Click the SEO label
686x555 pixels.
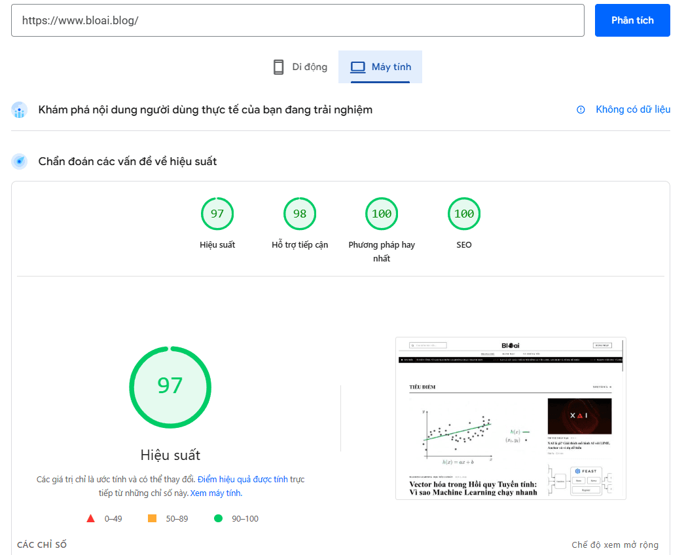click(x=463, y=244)
